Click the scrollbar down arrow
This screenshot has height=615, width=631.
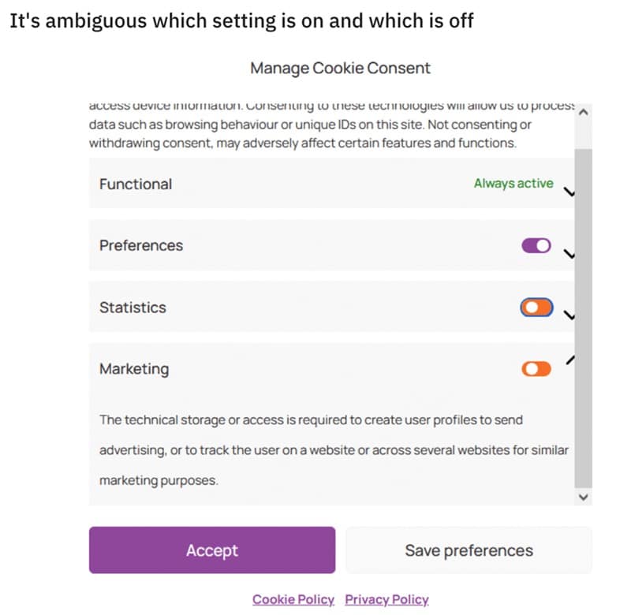point(583,497)
